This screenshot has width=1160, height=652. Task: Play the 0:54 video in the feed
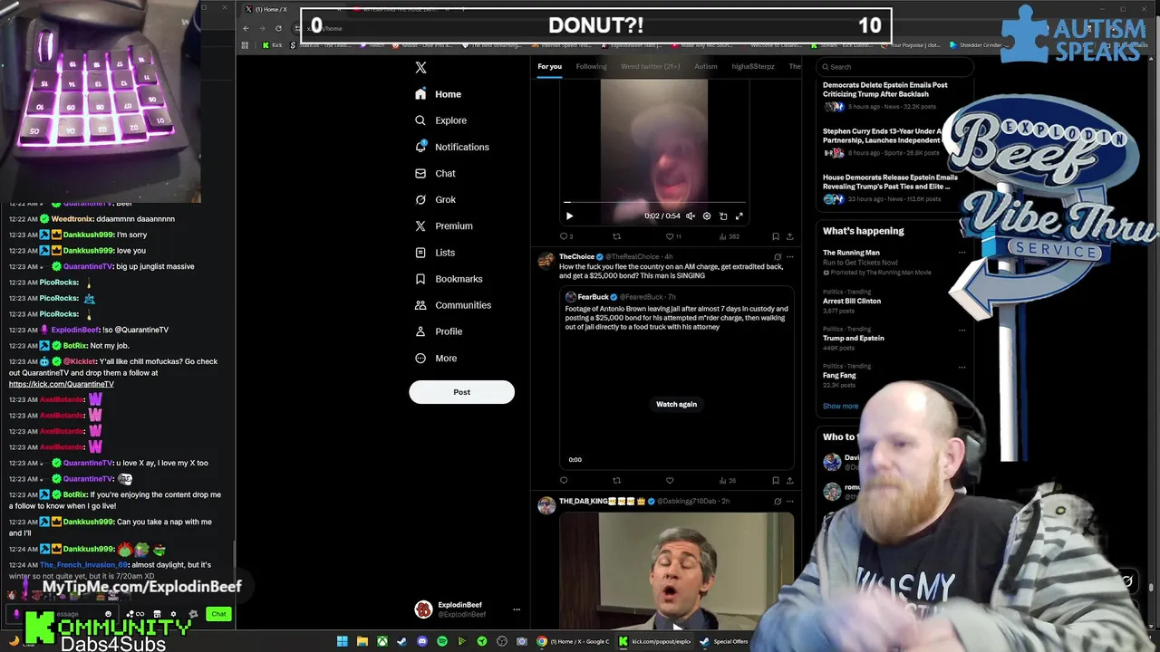click(569, 216)
